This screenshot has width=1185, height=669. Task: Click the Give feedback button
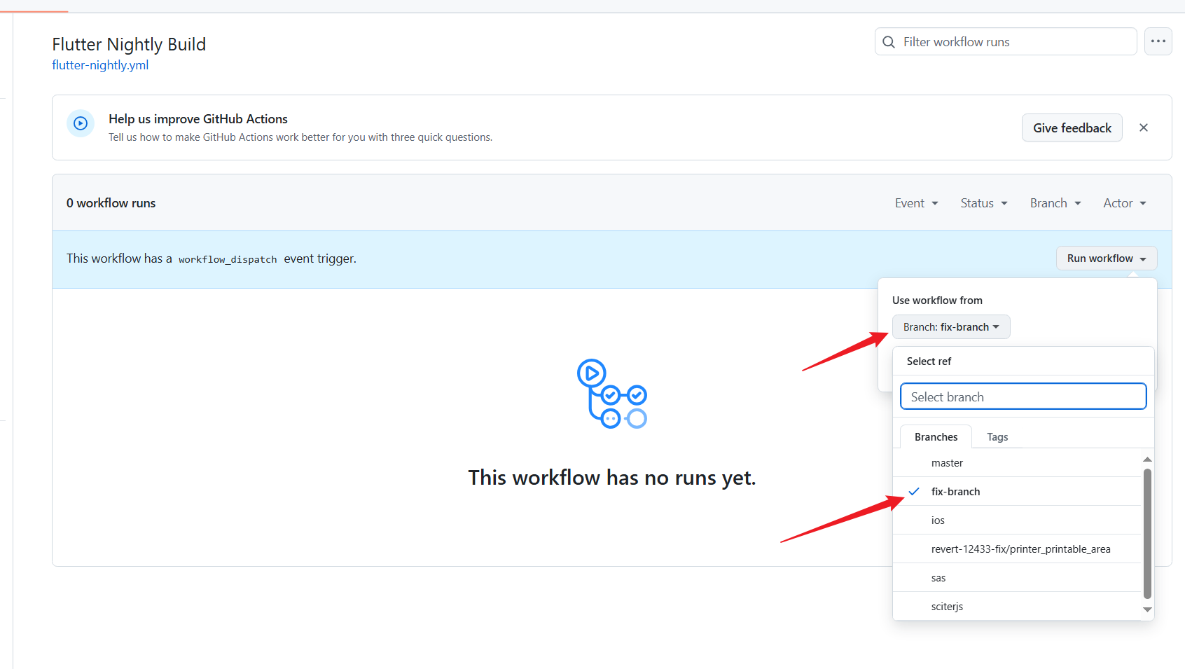1072,127
